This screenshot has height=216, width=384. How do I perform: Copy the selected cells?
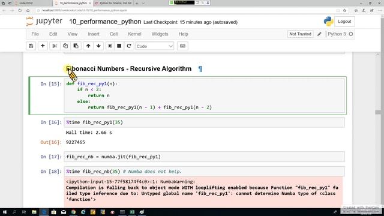(65, 46)
